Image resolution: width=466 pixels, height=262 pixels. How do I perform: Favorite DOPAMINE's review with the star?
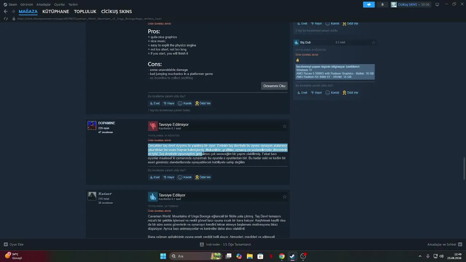285,126
